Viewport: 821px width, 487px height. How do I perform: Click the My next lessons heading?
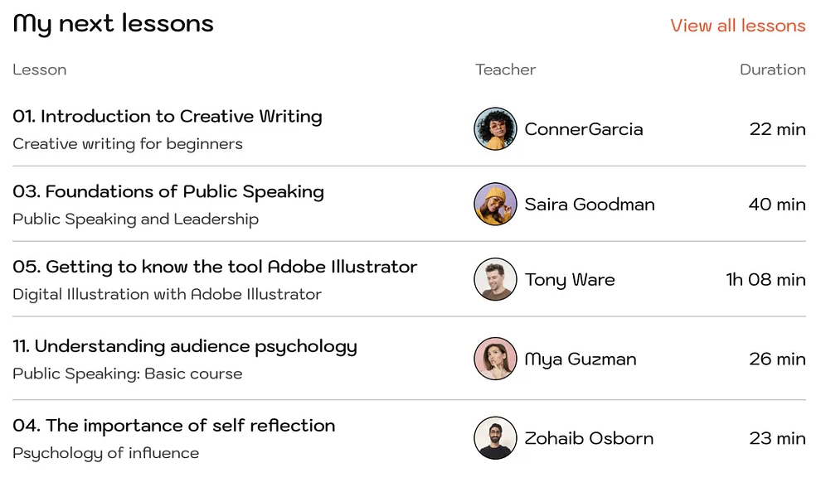tap(114, 24)
